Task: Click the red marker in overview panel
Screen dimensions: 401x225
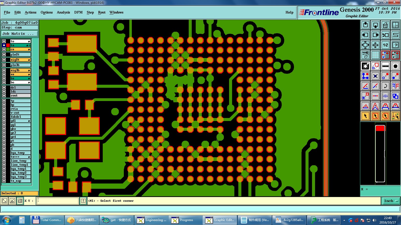Action: [x=380, y=128]
